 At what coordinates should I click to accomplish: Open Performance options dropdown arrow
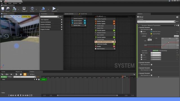(48, 9)
